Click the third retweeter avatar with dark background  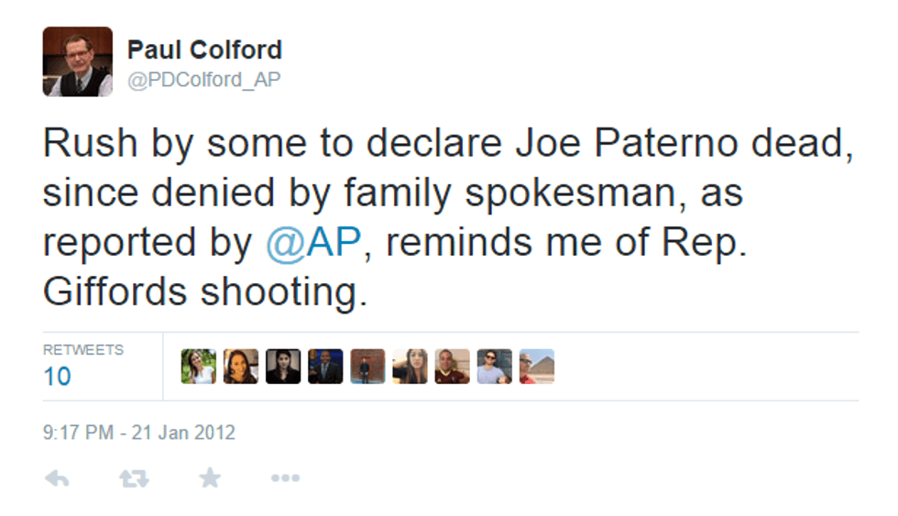coord(283,367)
